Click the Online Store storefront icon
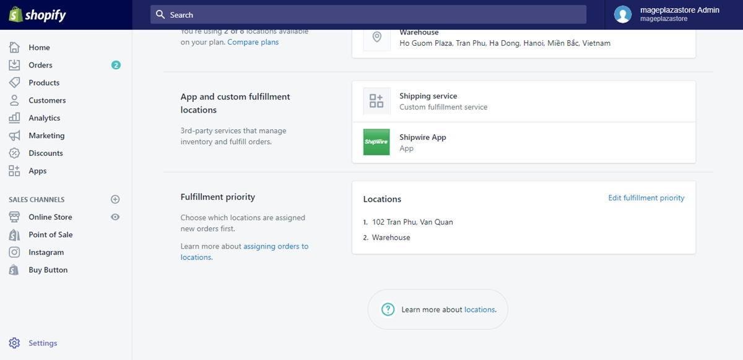743x360 pixels. (14, 217)
